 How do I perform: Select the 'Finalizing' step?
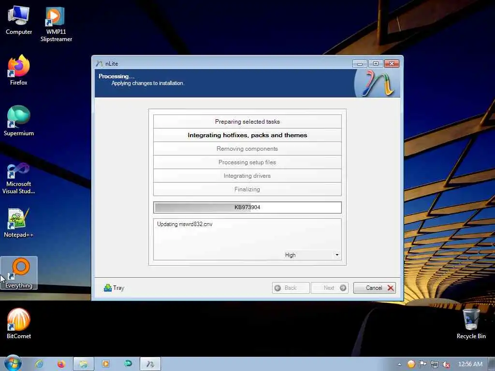pyautogui.click(x=247, y=189)
